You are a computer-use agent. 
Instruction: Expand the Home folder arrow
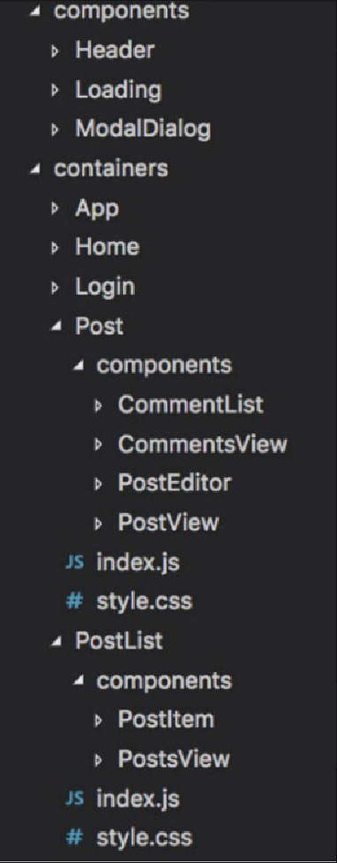(x=55, y=248)
